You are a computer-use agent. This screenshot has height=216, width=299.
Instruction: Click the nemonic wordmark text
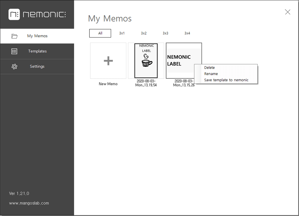pyautogui.click(x=44, y=14)
